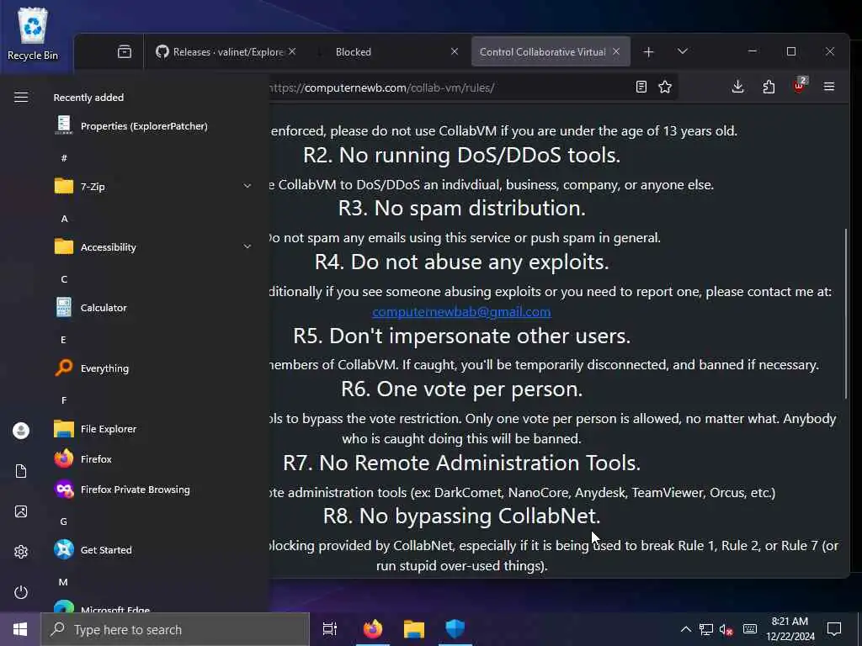Viewport: 862px width, 646px height.
Task: Click the Firefox taskbar icon
Action: tap(373, 629)
